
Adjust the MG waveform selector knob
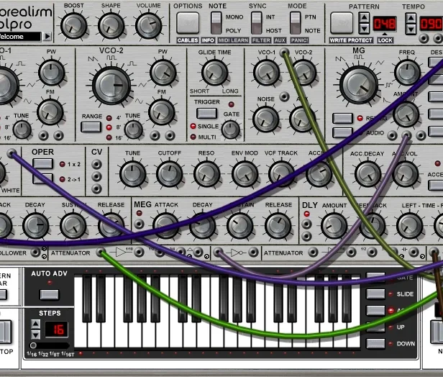click(359, 85)
